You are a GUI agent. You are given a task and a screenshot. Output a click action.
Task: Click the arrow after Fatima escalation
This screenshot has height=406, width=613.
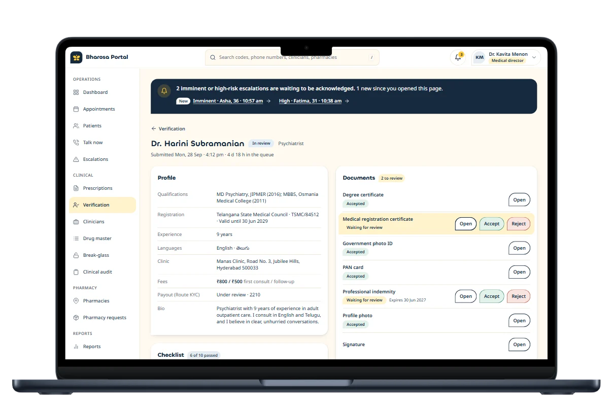347,101
